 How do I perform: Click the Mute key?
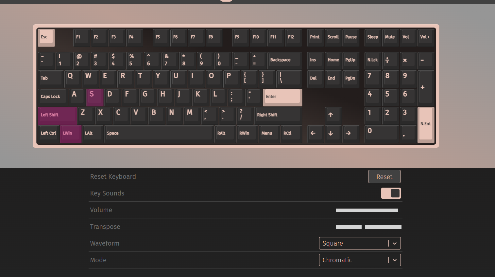point(390,38)
